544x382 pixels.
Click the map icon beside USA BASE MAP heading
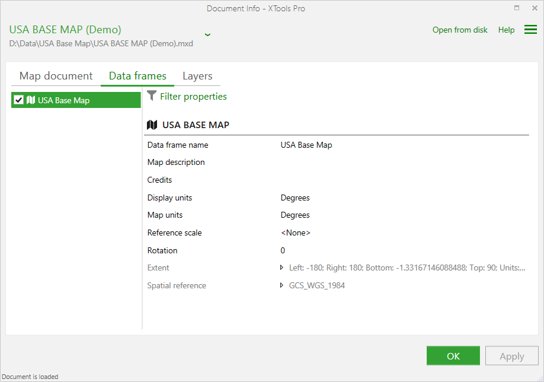click(x=152, y=125)
